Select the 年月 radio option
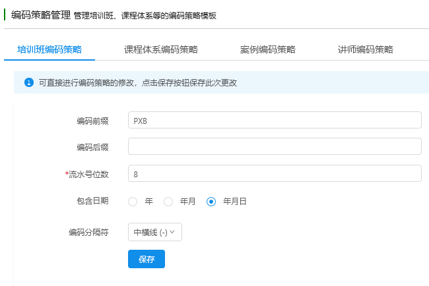429x286 pixels. click(168, 202)
